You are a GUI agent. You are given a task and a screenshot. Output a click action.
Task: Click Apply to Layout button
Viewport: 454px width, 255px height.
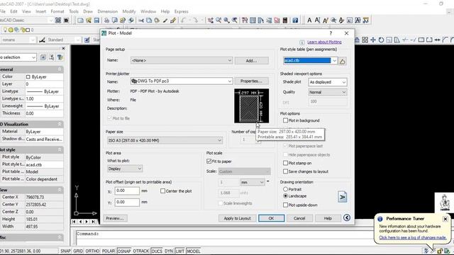(x=237, y=218)
